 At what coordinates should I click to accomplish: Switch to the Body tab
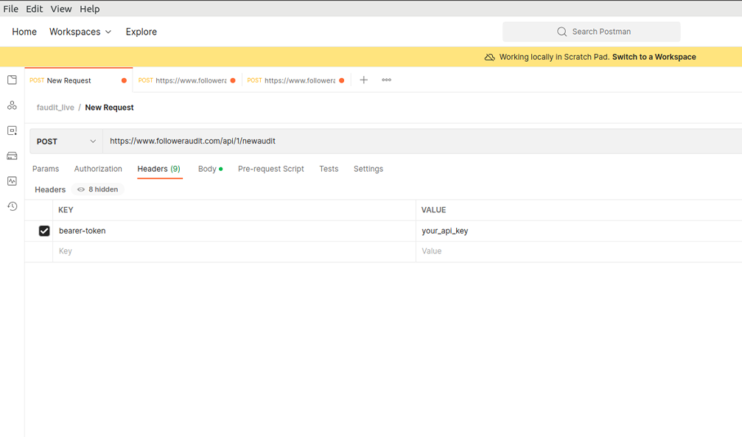click(x=210, y=169)
